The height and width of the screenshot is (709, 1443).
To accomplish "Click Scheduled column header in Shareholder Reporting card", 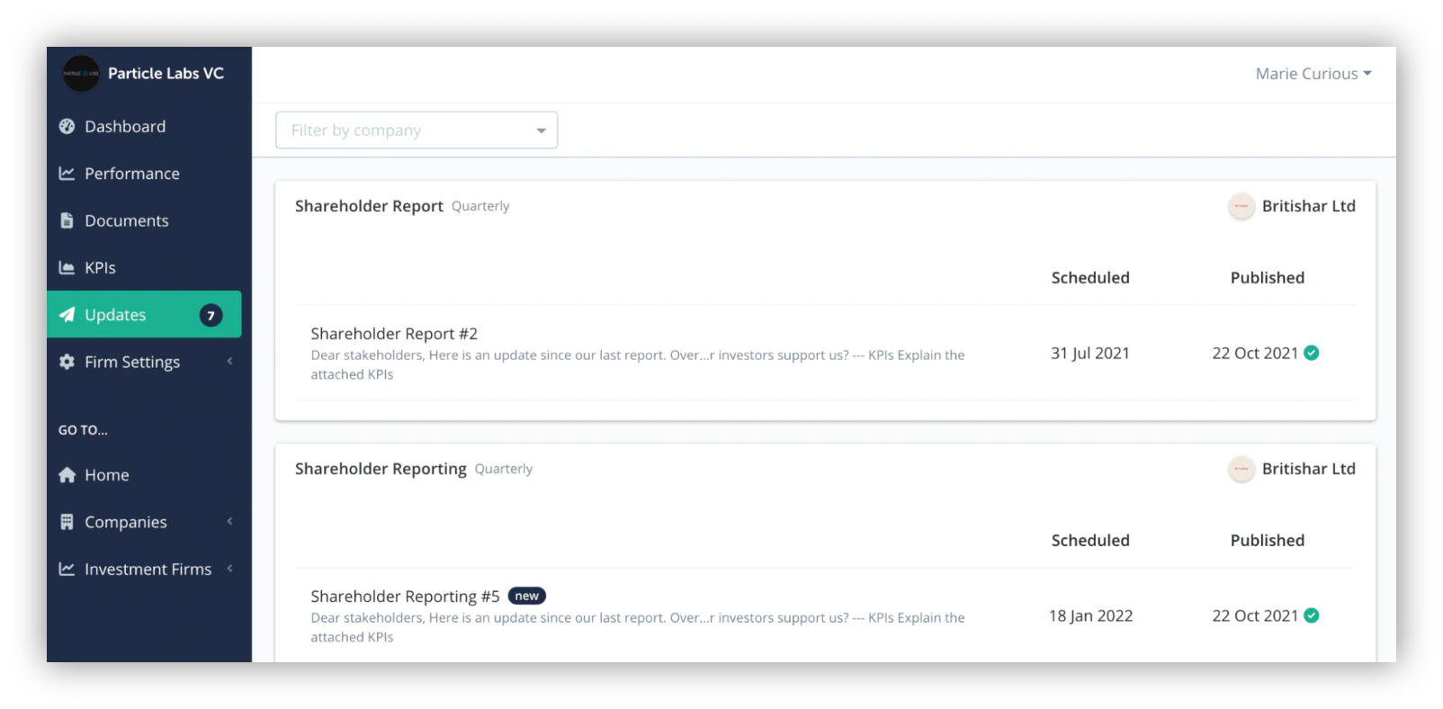I will click(x=1090, y=541).
